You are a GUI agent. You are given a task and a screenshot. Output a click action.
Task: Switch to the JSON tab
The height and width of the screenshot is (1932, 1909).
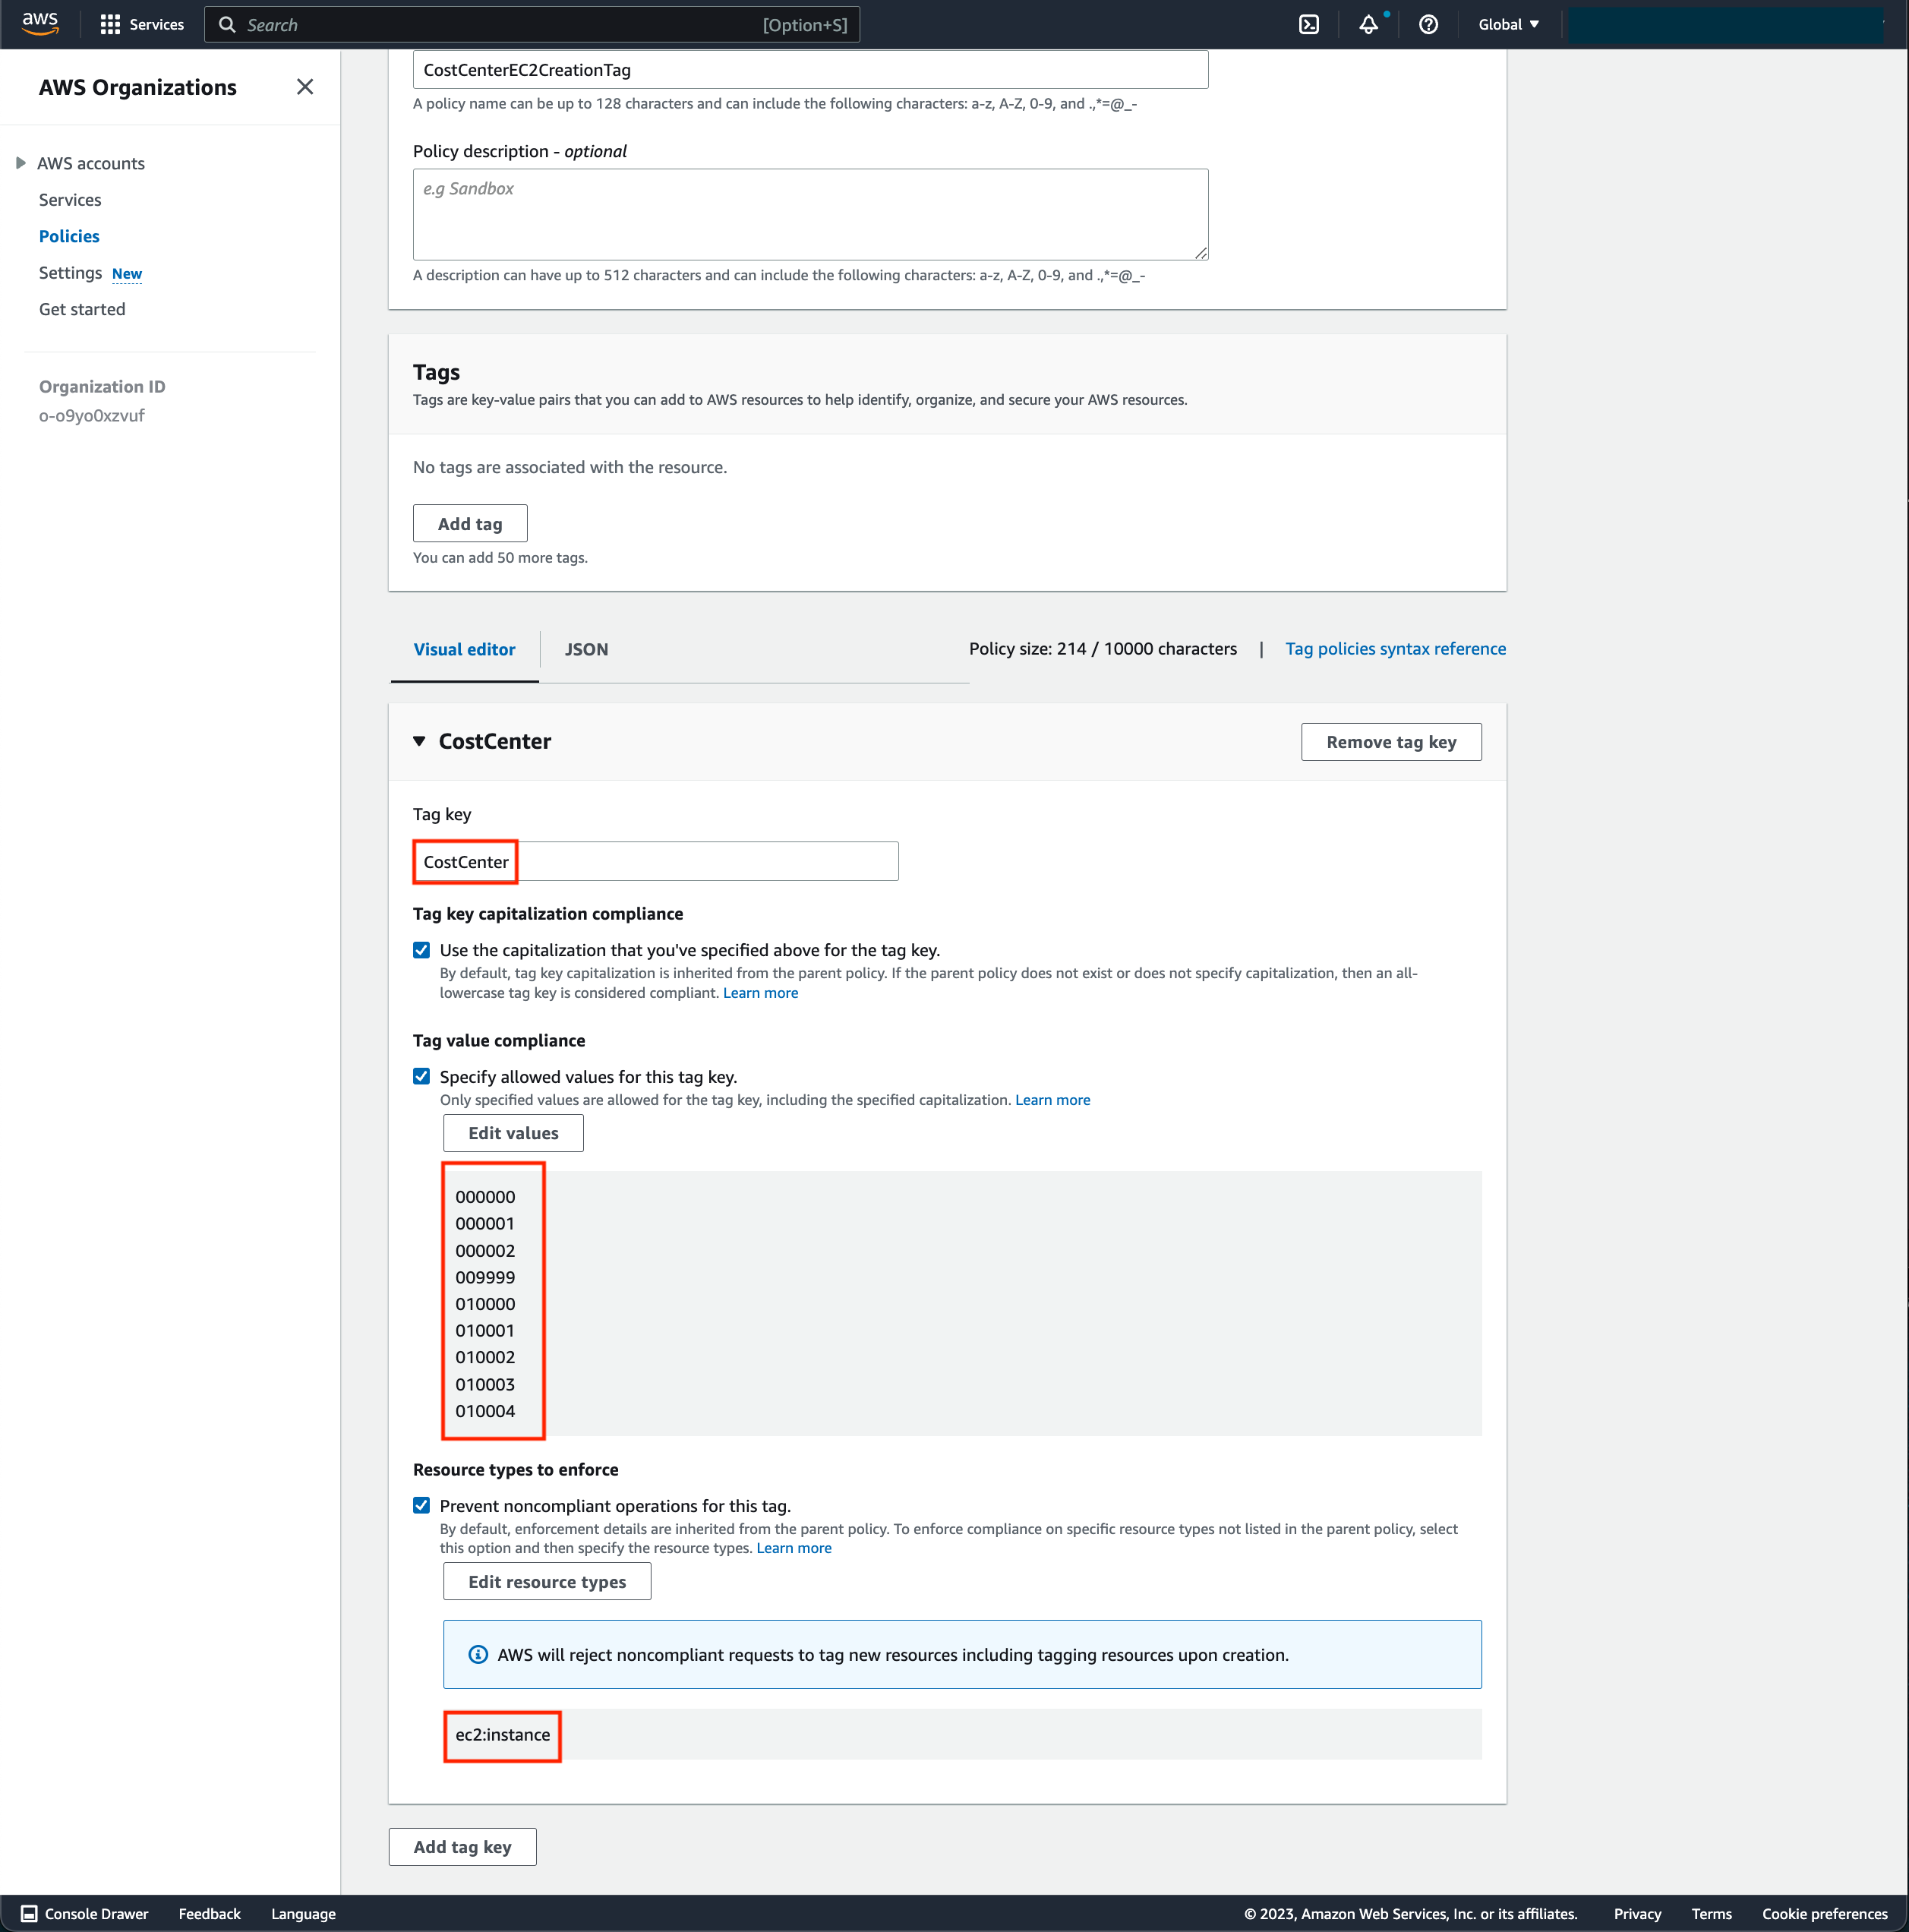[586, 649]
